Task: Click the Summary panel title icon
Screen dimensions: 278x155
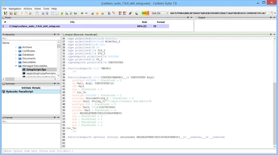Action: click(3, 84)
